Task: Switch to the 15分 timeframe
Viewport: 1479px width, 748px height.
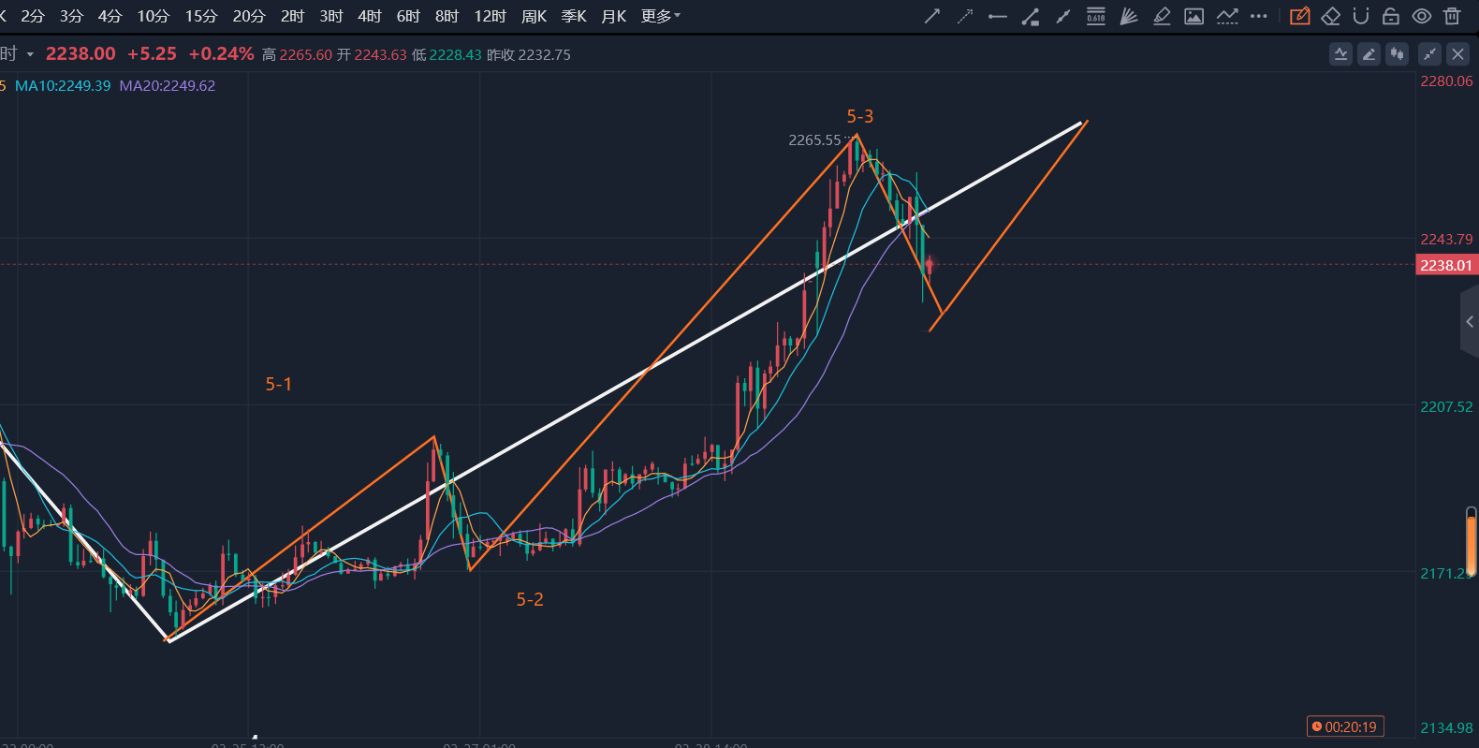Action: point(200,16)
